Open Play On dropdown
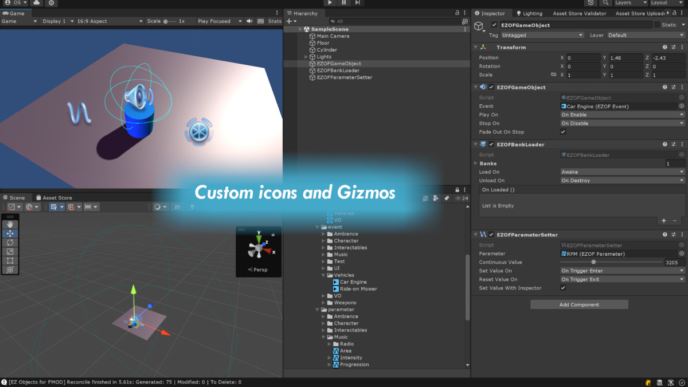Viewport: 688px width, 387px height. click(623, 115)
